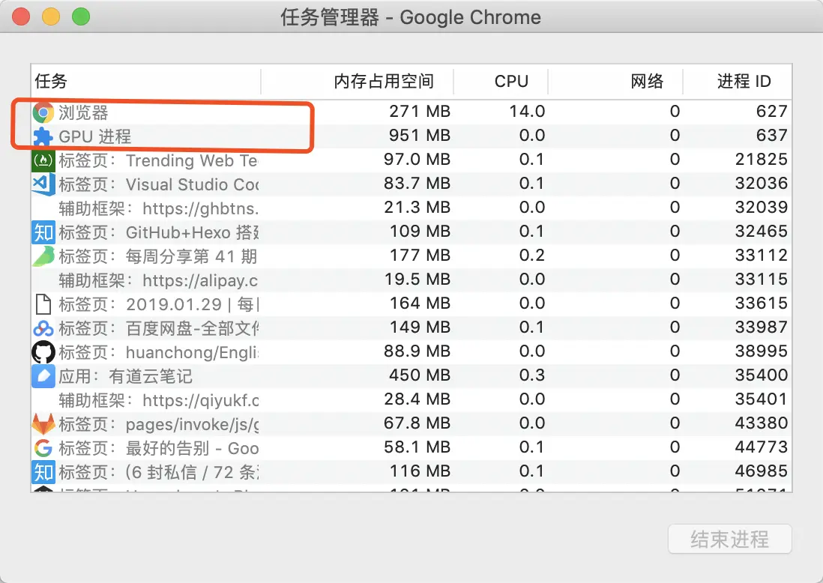The height and width of the screenshot is (583, 823).
Task: Select the 6 封私信 / 72 条 tab row
Action: [411, 472]
